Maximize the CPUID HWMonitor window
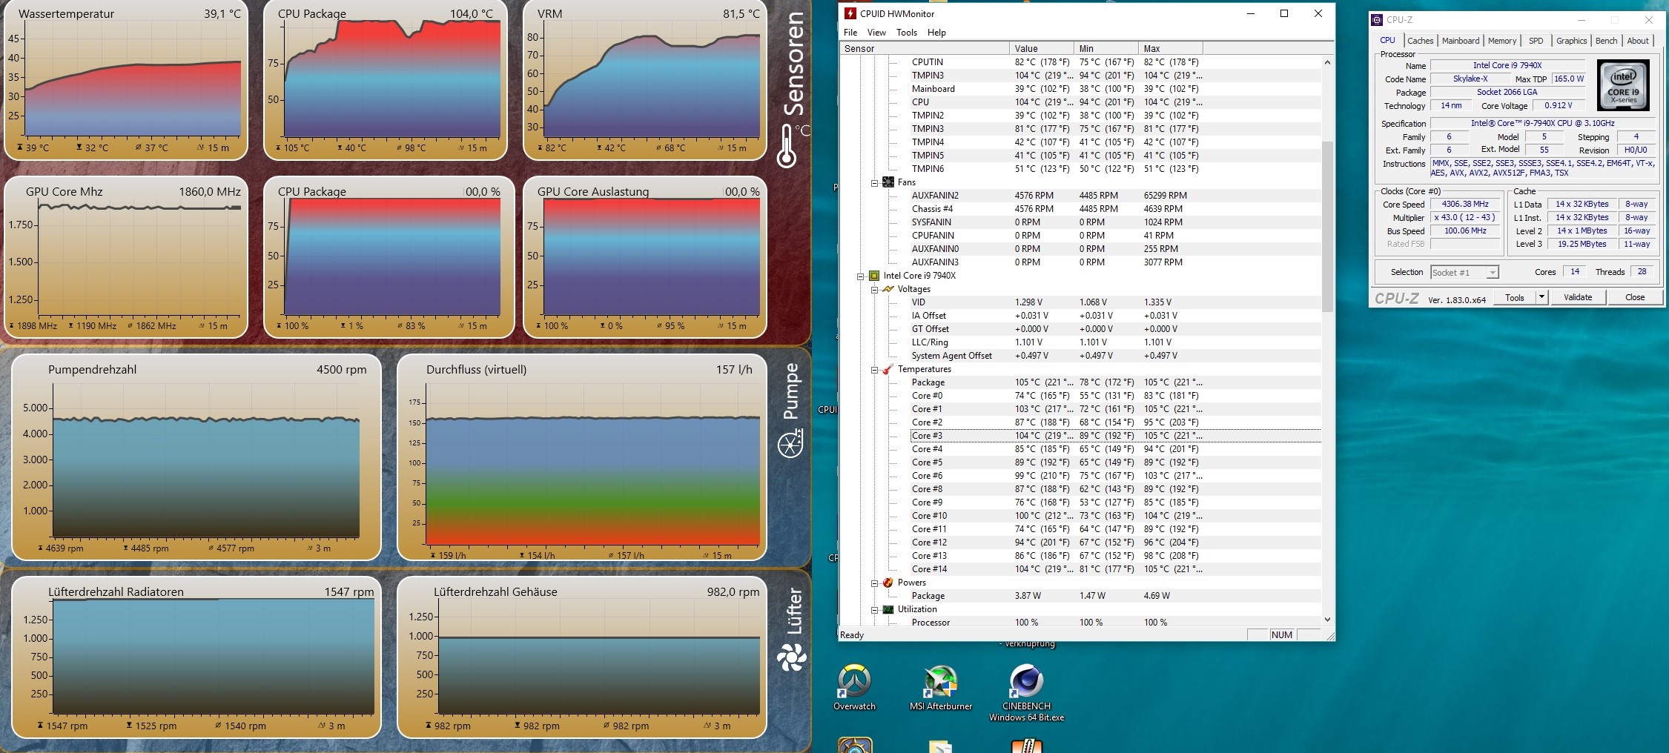Screen dimensions: 1669x753 [x=1284, y=13]
